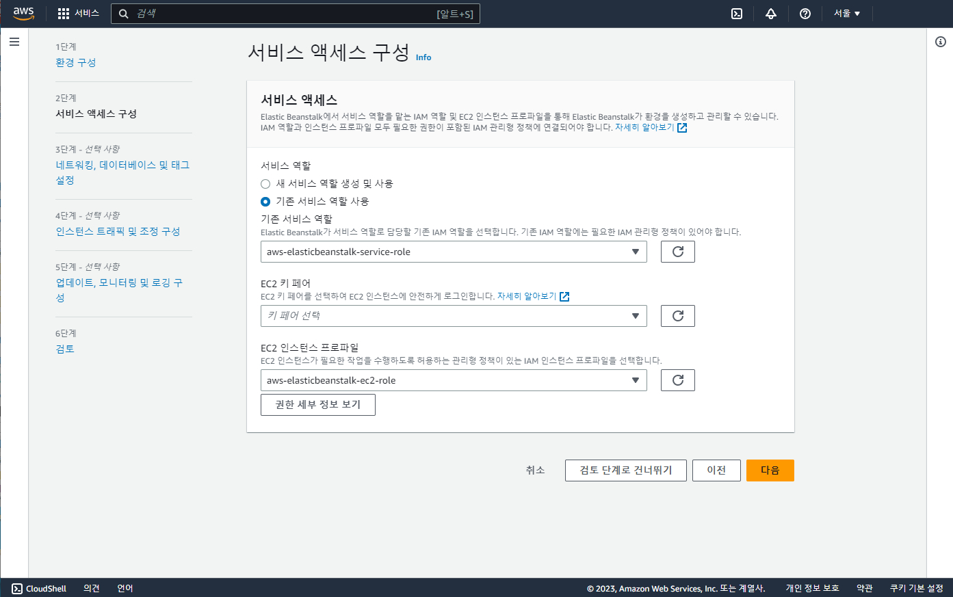
Task: Click the cancel button
Action: click(535, 470)
